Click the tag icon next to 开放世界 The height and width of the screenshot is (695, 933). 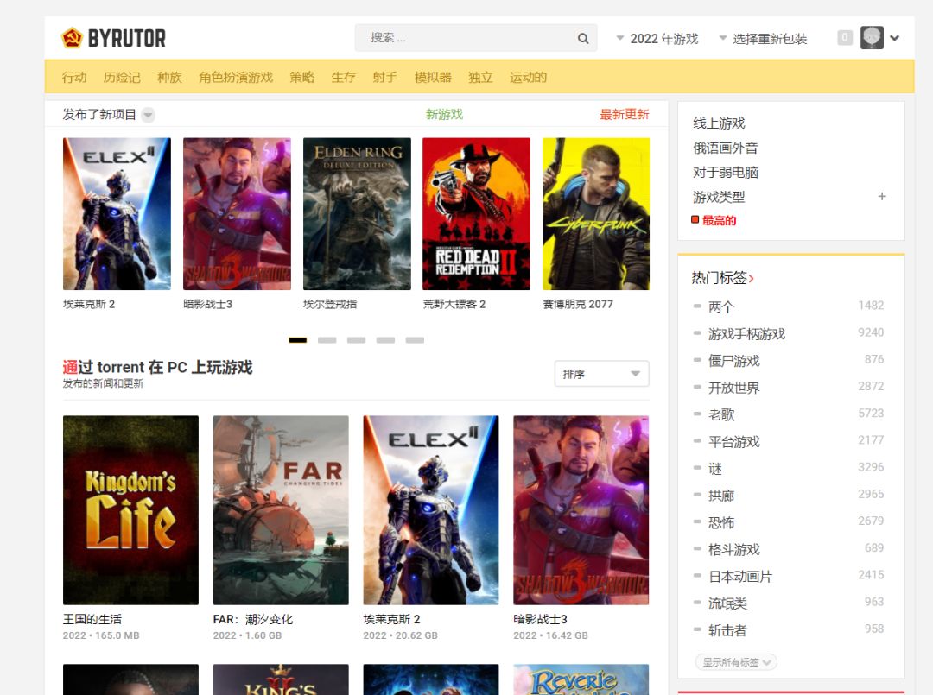pos(698,388)
